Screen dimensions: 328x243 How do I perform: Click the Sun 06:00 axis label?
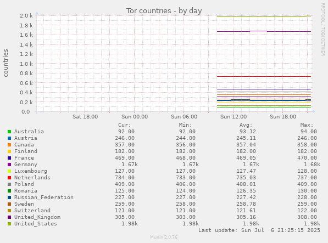pos(184,117)
